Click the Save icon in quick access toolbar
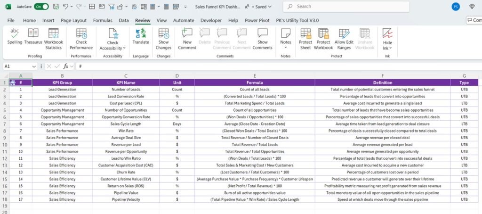Viewport: 482px width, 214px height. pyautogui.click(x=56, y=7)
